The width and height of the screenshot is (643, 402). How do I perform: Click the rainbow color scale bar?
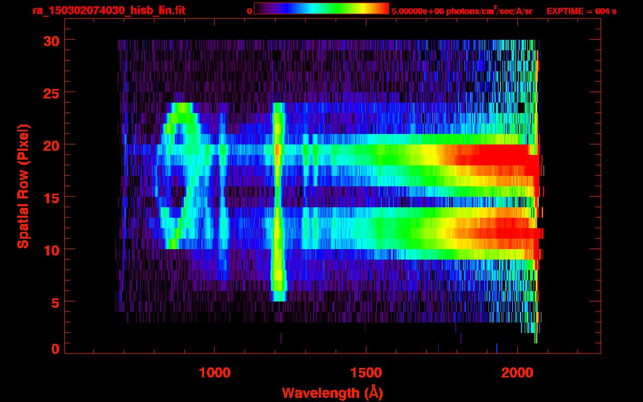[321, 9]
